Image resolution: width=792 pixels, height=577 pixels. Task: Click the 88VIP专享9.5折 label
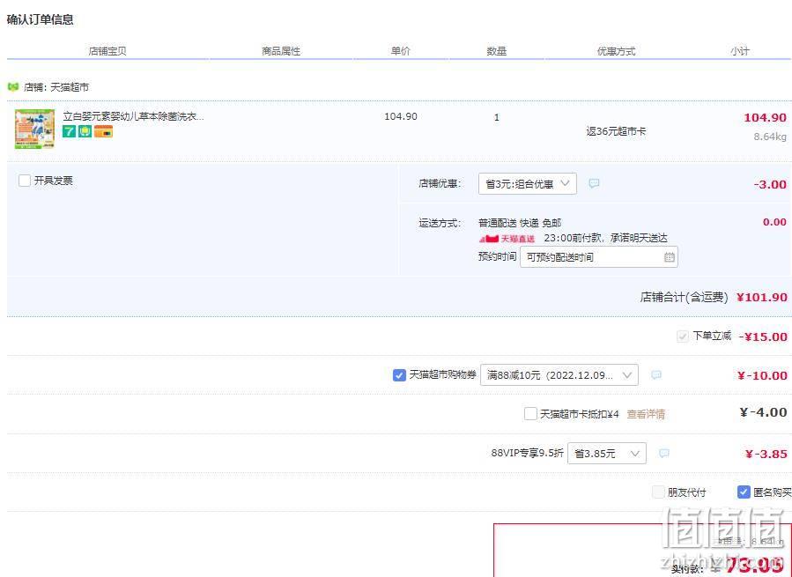point(527,453)
